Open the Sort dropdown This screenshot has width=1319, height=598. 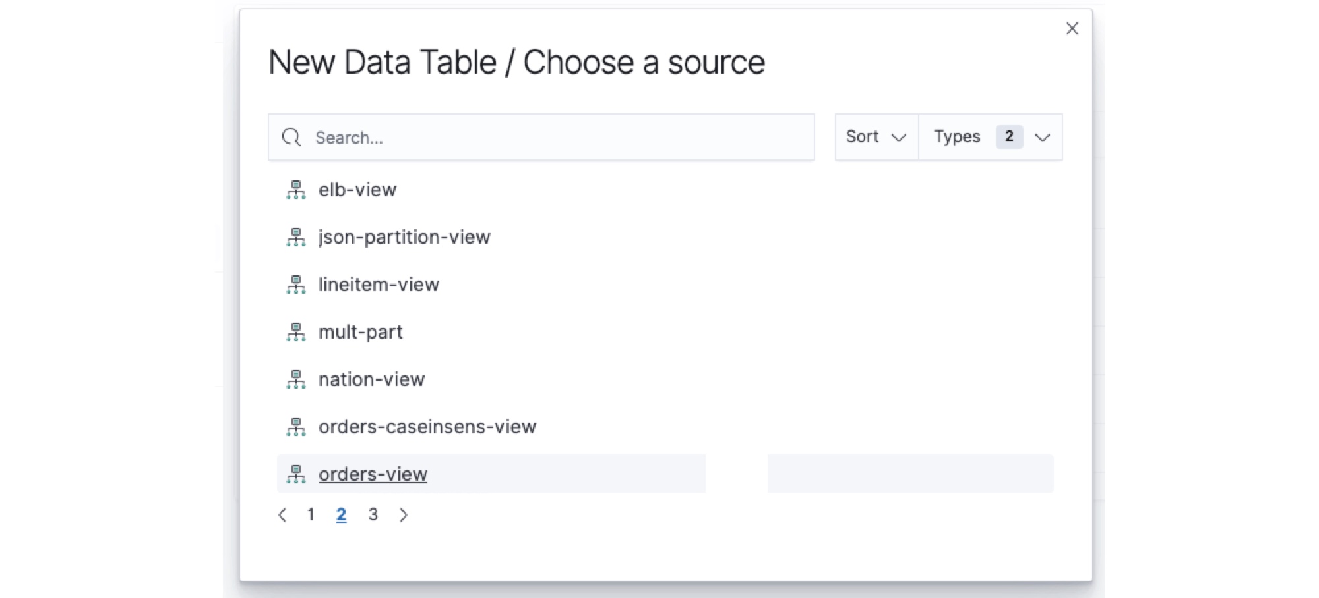tap(876, 137)
